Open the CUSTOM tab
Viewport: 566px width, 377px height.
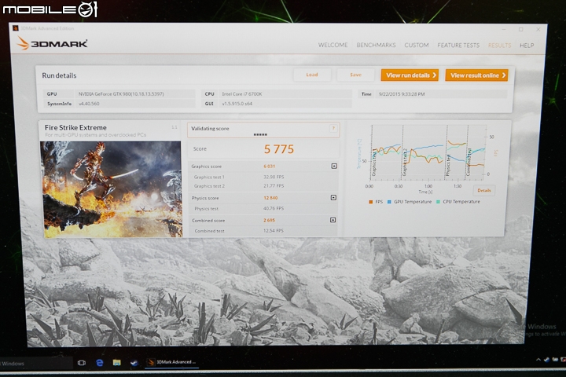[x=416, y=45]
